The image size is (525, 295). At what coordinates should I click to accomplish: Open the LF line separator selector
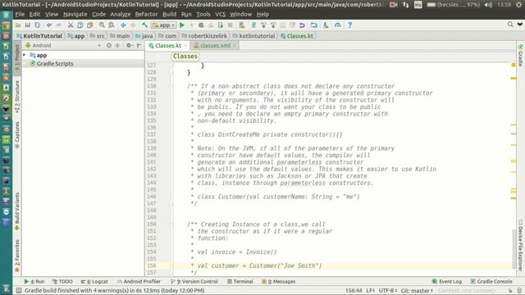point(370,291)
